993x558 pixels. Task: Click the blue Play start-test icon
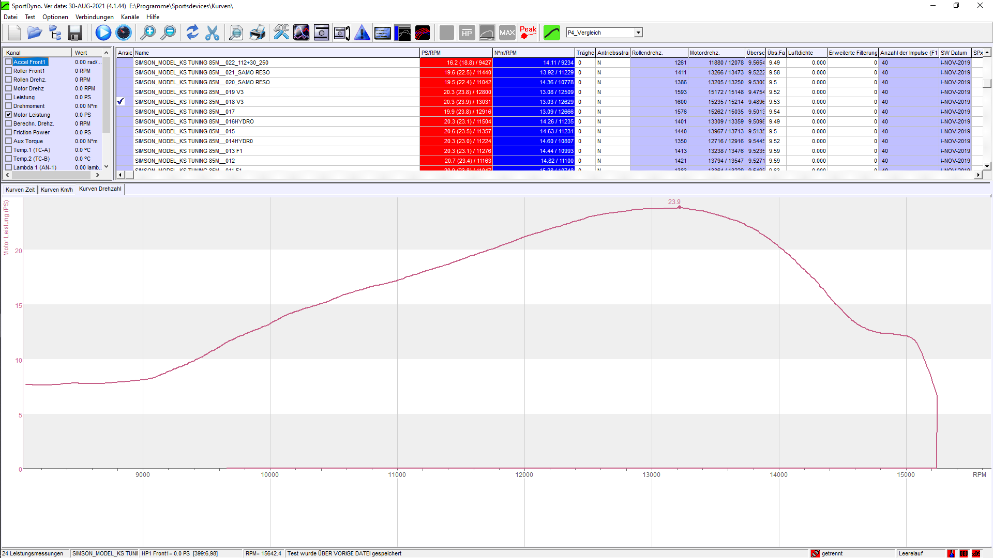103,33
